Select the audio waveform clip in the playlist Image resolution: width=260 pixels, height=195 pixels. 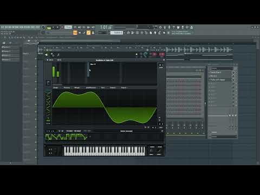(199, 49)
